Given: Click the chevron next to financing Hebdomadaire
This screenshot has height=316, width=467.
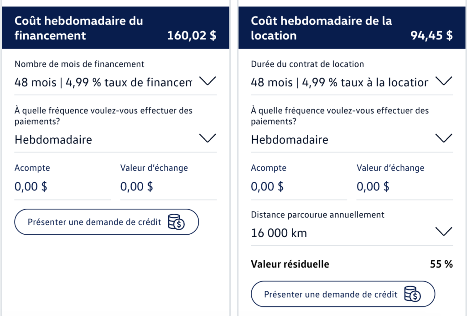Looking at the screenshot, I should pyautogui.click(x=208, y=138).
